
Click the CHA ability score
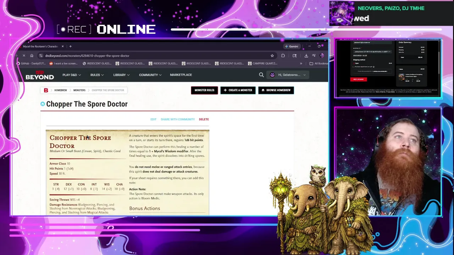[x=119, y=187]
